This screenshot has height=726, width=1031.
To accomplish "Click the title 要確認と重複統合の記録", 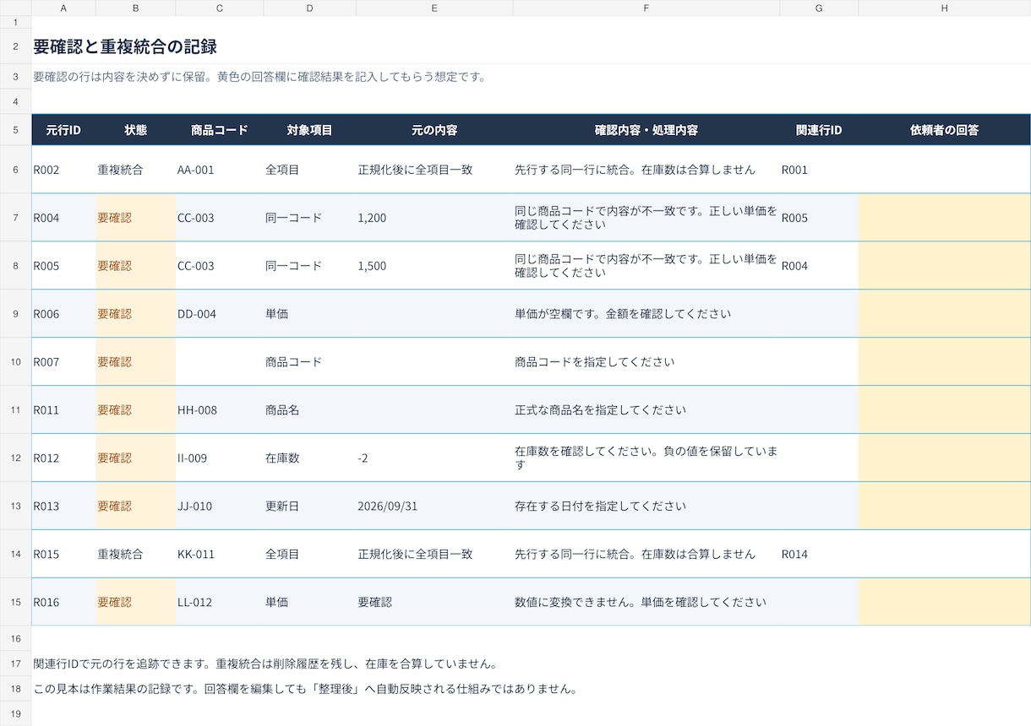I will point(125,46).
